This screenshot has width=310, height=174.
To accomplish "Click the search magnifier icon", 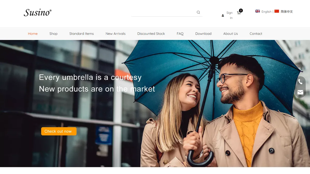I will [198, 12].
